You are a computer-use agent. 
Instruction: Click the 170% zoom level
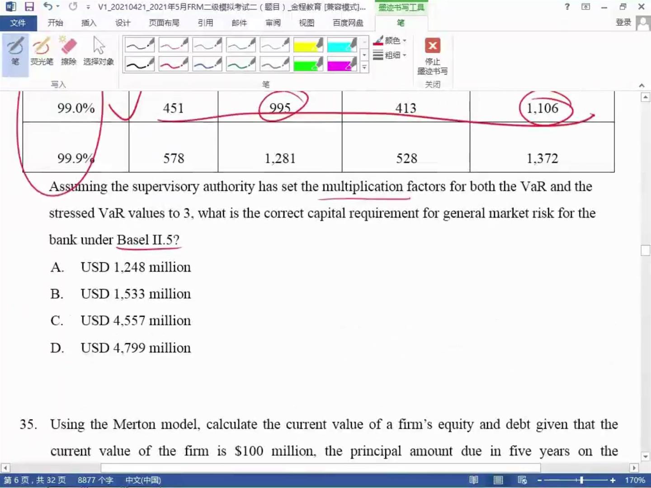[635, 480]
